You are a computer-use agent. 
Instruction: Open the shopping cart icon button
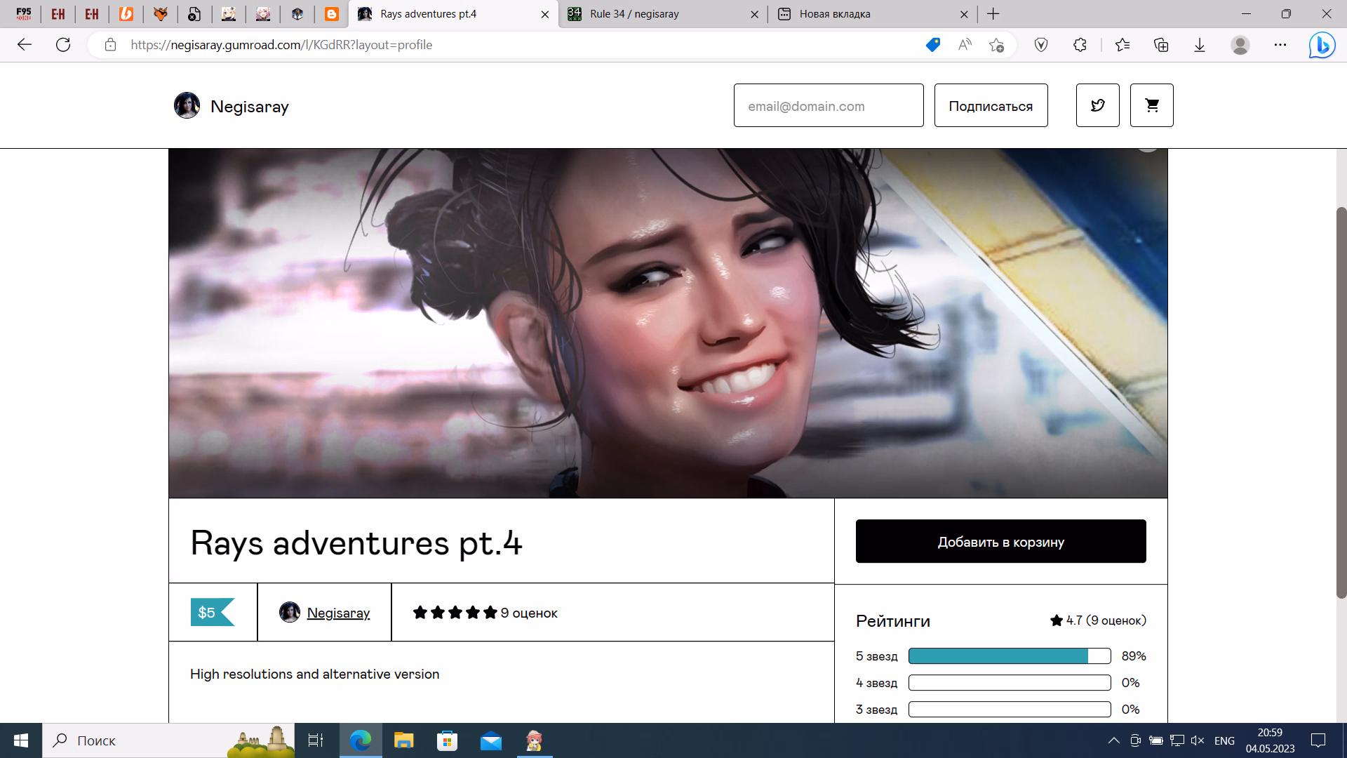point(1151,105)
